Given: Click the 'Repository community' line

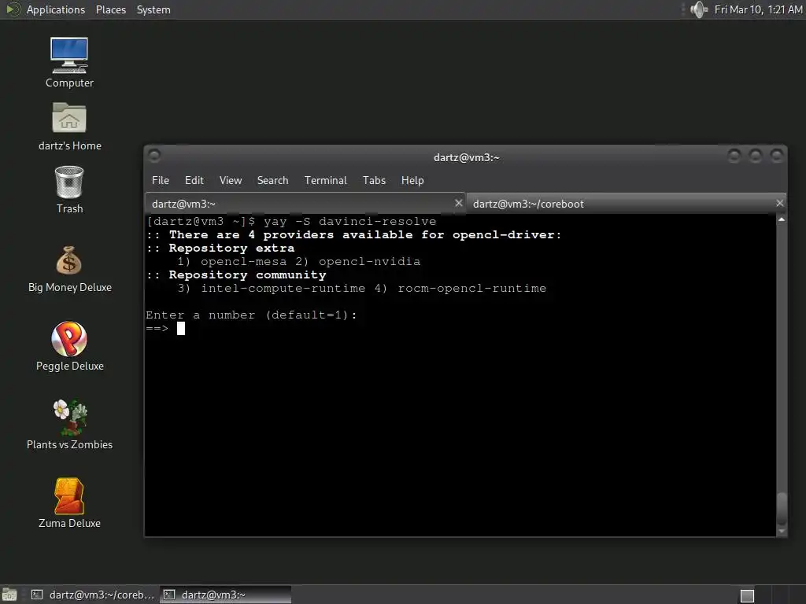Looking at the screenshot, I should [x=236, y=274].
